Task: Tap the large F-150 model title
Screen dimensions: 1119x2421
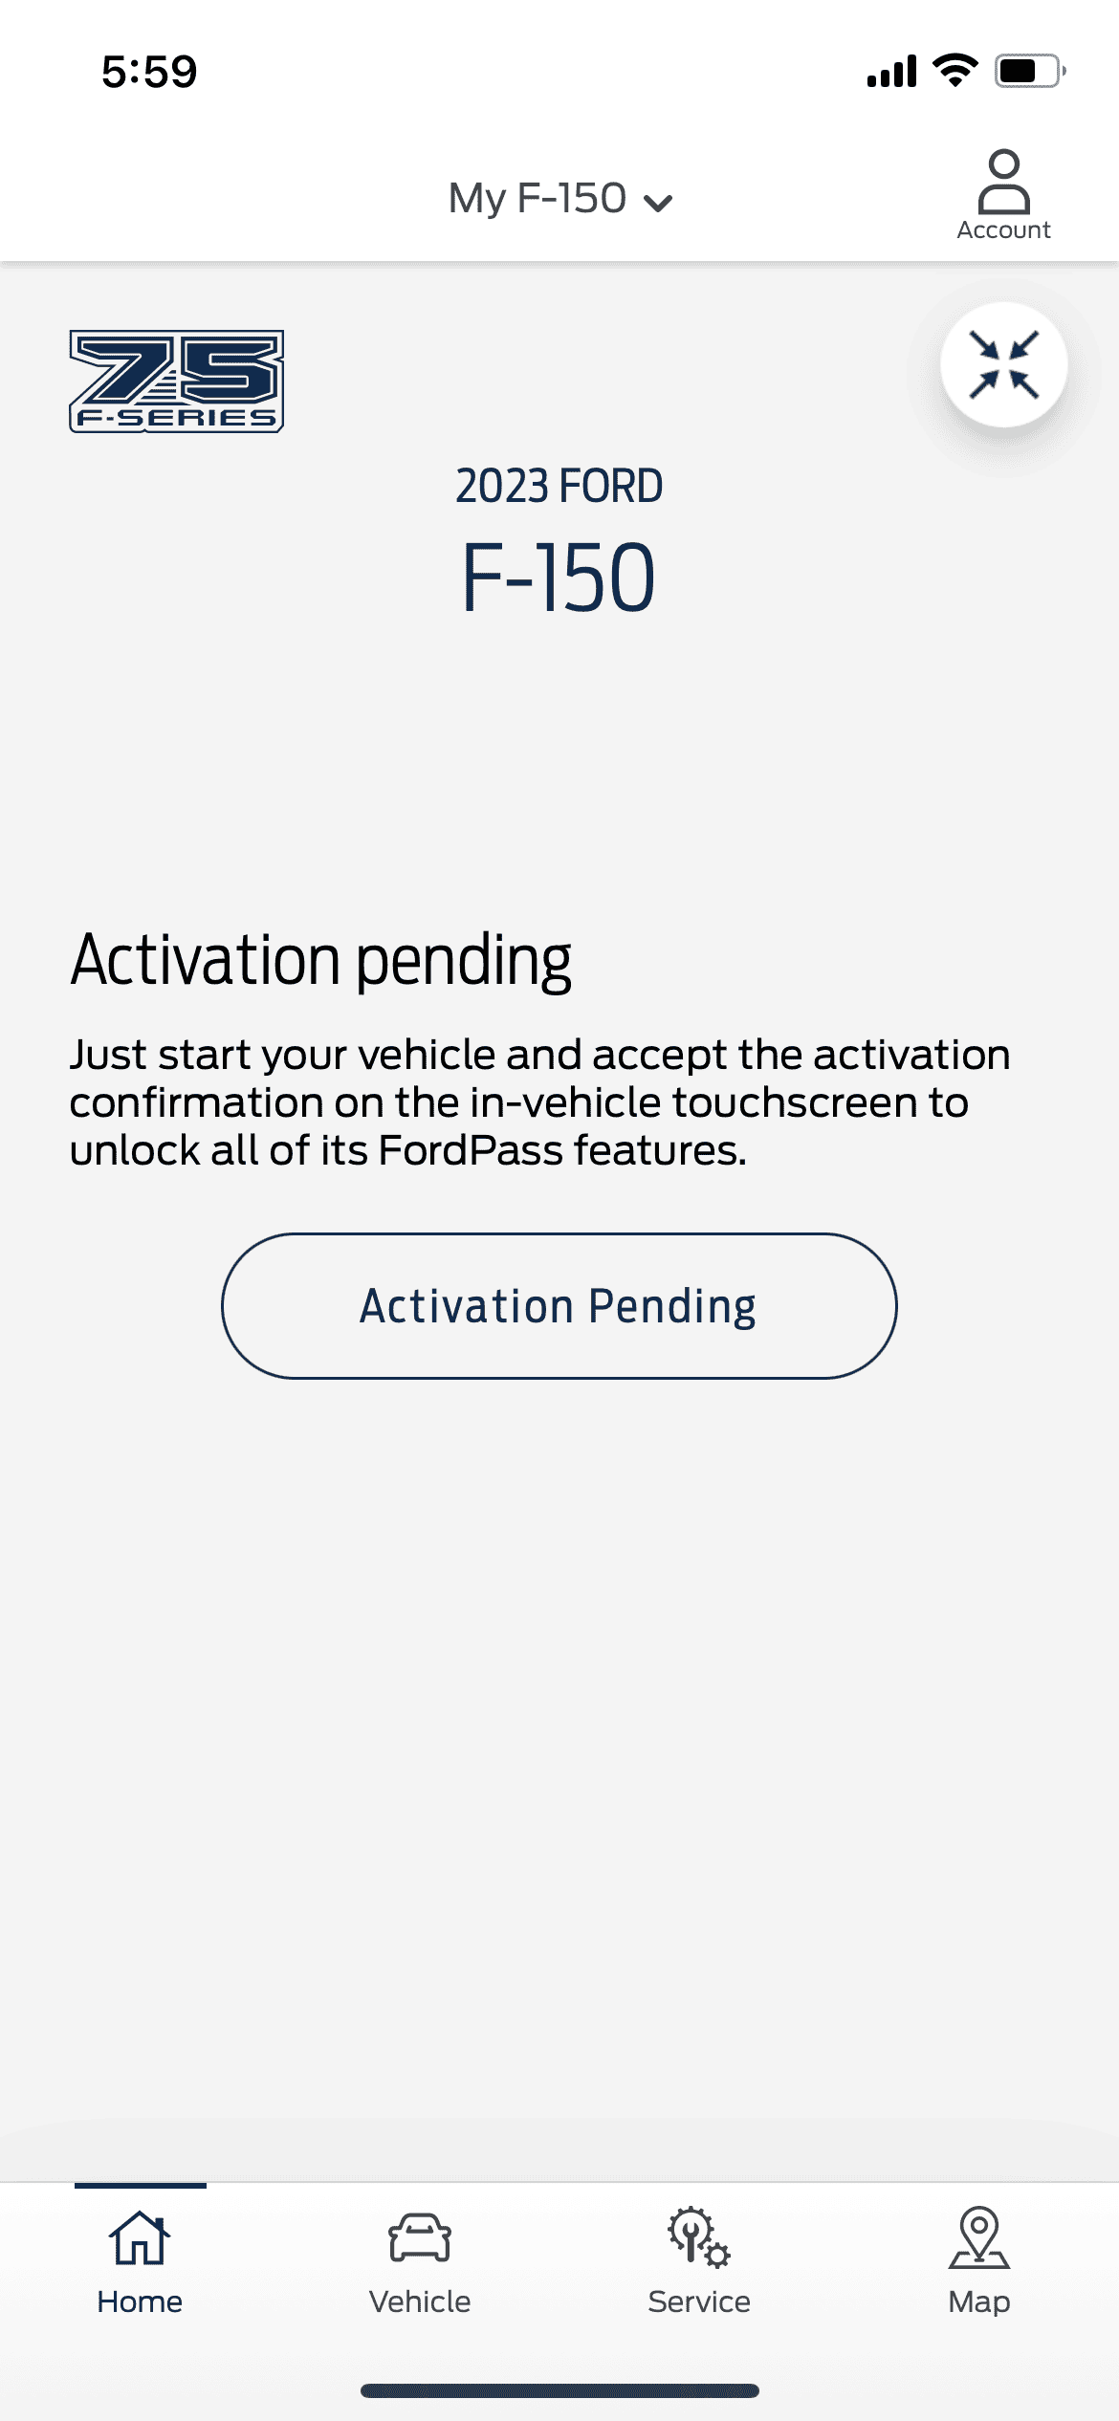Action: [559, 577]
